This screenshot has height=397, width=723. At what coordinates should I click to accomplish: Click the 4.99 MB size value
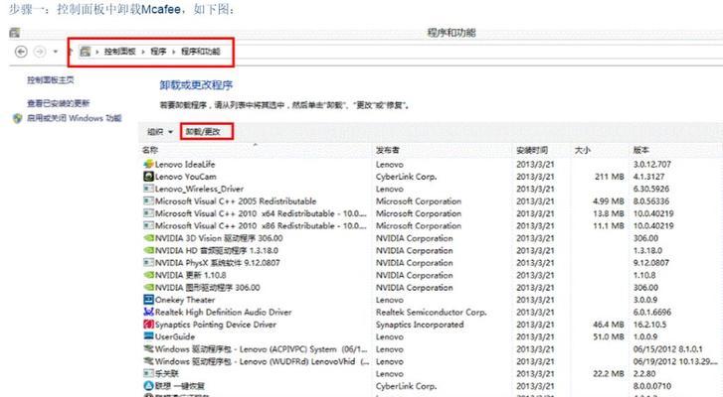[x=609, y=201]
